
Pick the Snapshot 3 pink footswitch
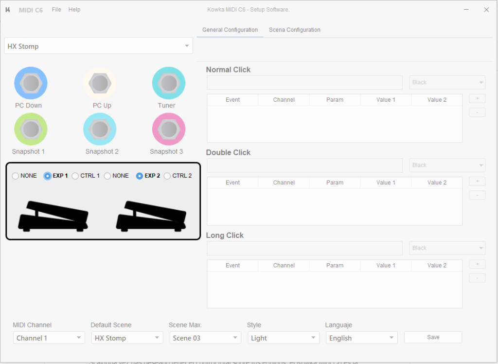click(169, 129)
